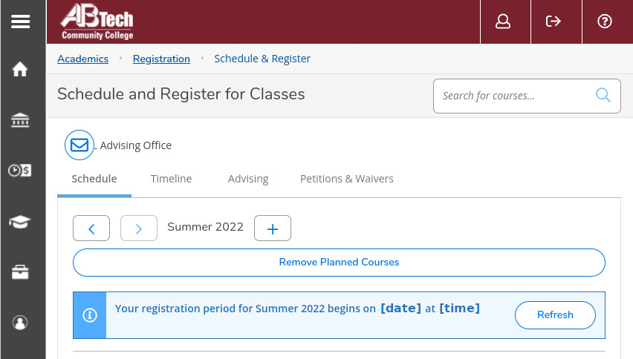The height and width of the screenshot is (359, 633).
Task: Open the hamburger menu in sidebar
Action: pyautogui.click(x=20, y=22)
